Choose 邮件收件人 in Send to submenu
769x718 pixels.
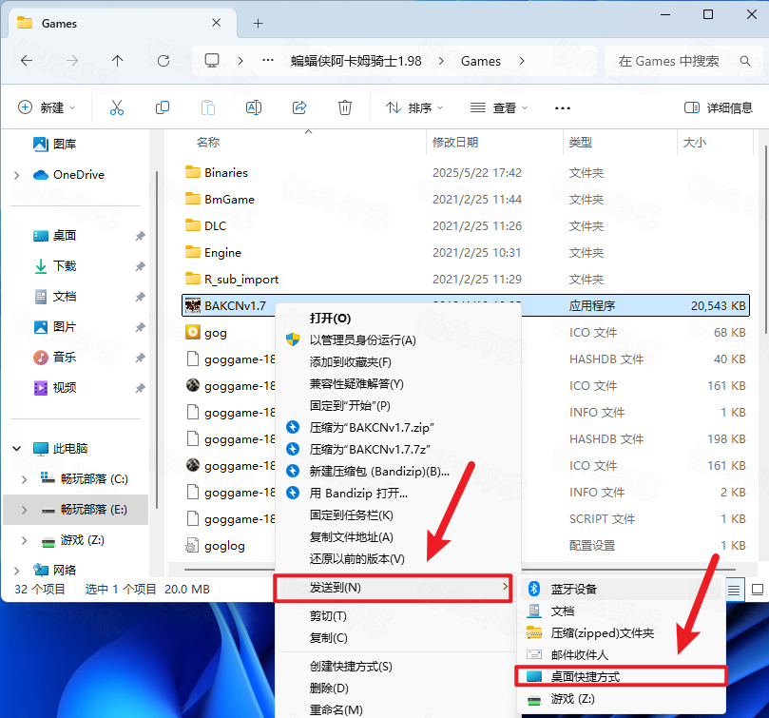621,654
